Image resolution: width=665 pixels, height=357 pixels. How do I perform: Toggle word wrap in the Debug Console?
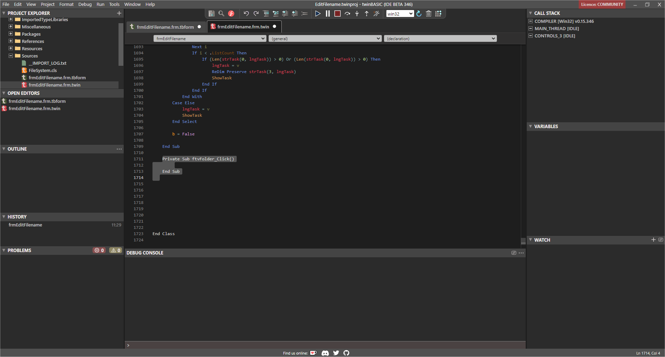[x=514, y=253]
